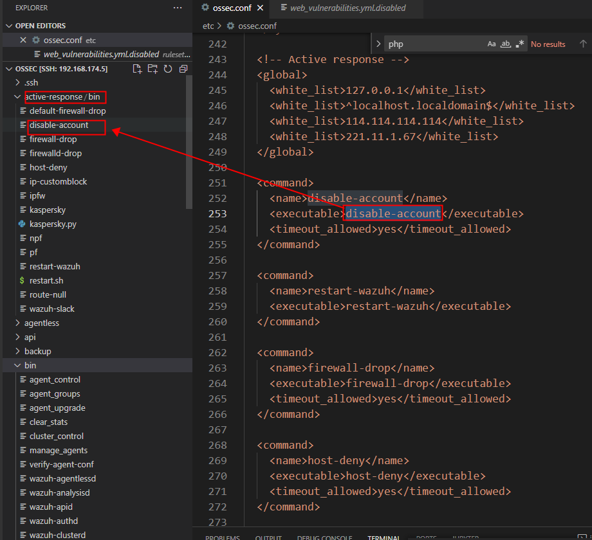Create a new folder in OSSEC workspace

[x=153, y=69]
